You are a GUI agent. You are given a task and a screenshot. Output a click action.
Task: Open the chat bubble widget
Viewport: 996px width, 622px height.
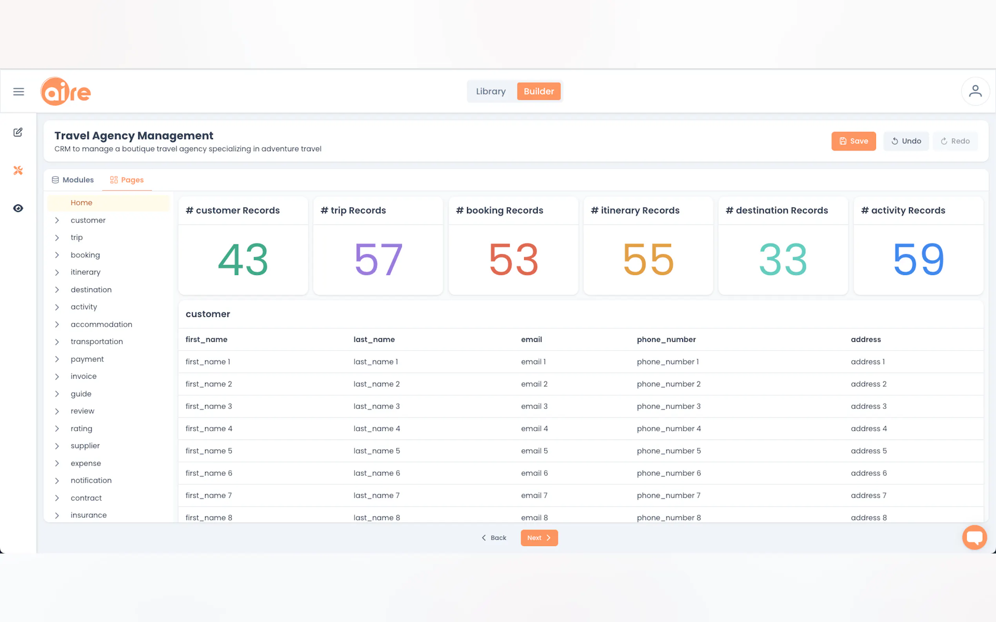(974, 537)
